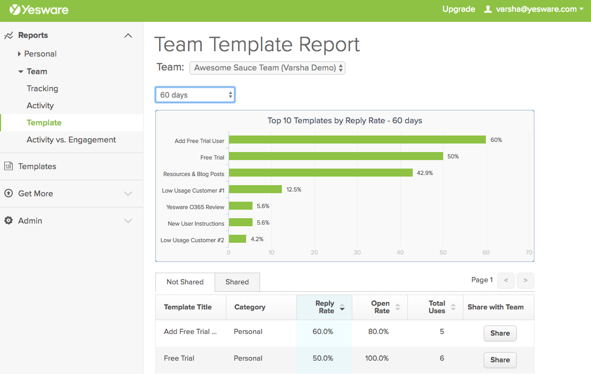
Task: Collapse the Reports section chevron
Action: pyautogui.click(x=128, y=35)
